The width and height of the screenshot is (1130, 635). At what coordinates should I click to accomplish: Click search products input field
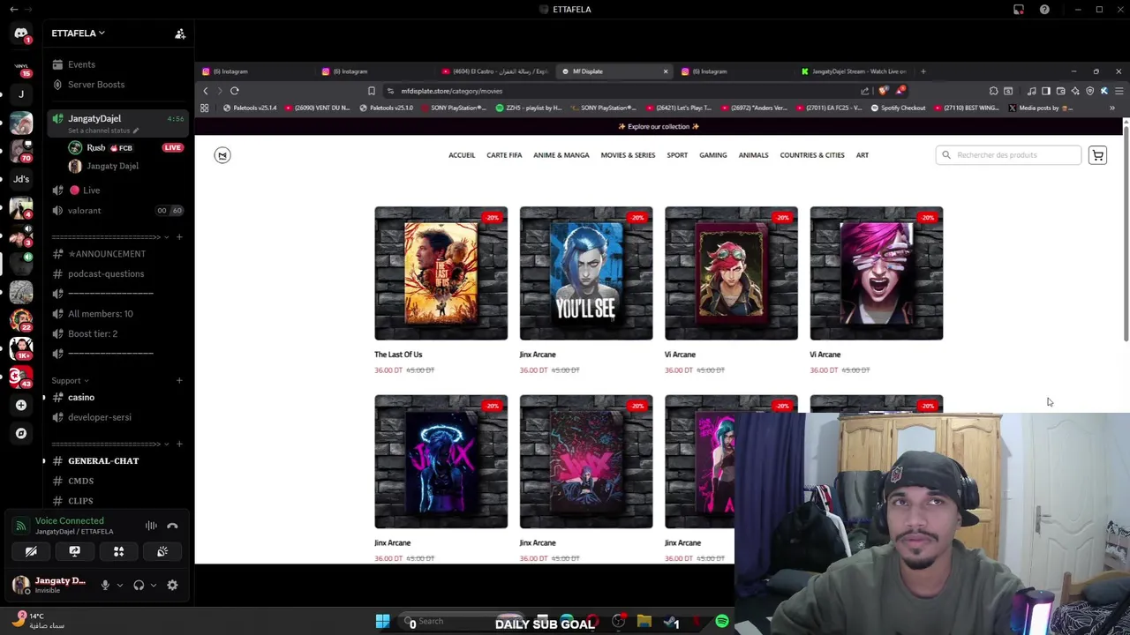(x=1008, y=155)
